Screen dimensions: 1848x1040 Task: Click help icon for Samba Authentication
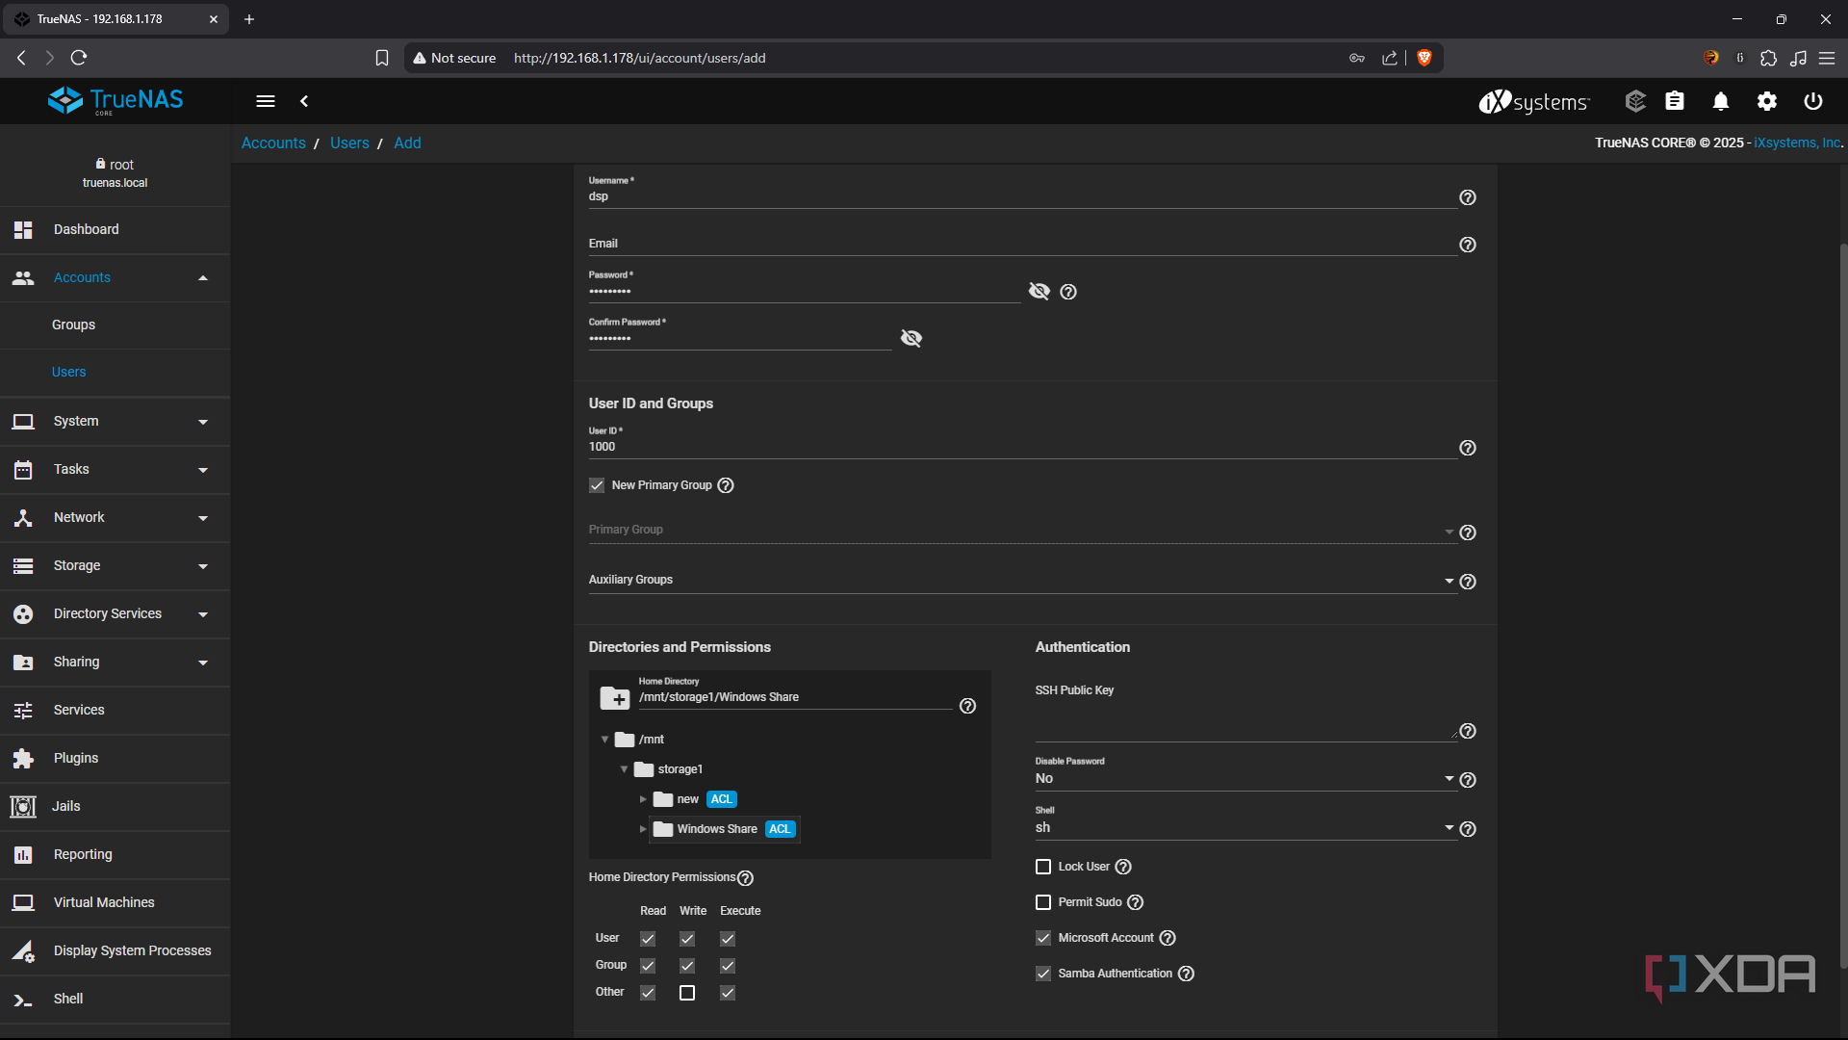click(1187, 974)
